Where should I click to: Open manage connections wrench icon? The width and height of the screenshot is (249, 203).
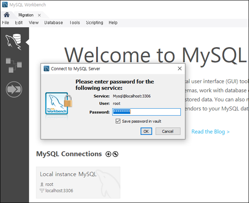pyautogui.click(x=115, y=154)
